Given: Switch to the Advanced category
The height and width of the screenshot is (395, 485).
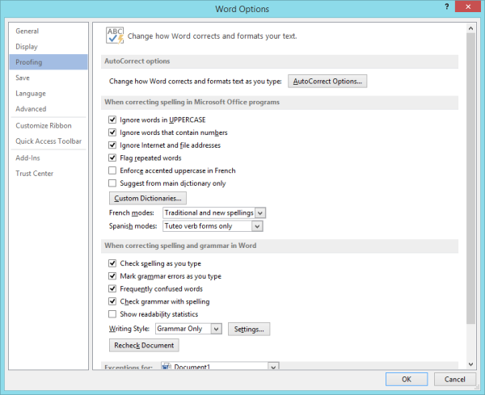Looking at the screenshot, I should 31,109.
